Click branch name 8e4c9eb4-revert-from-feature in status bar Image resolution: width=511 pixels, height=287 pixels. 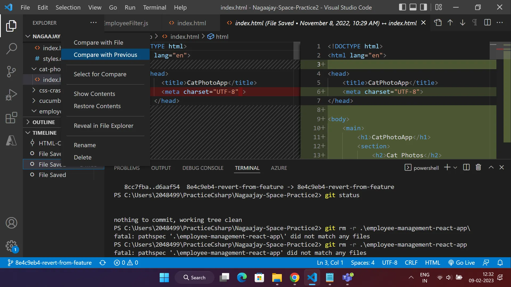click(x=53, y=263)
